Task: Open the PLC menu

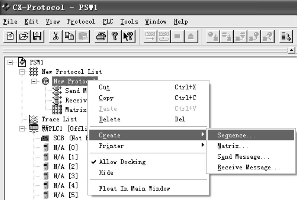Action: (x=108, y=22)
